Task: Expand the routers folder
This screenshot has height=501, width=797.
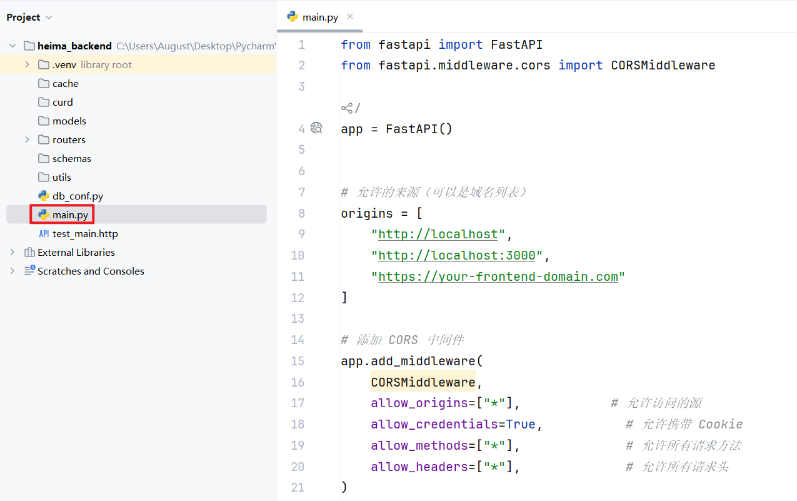Action: coord(27,139)
